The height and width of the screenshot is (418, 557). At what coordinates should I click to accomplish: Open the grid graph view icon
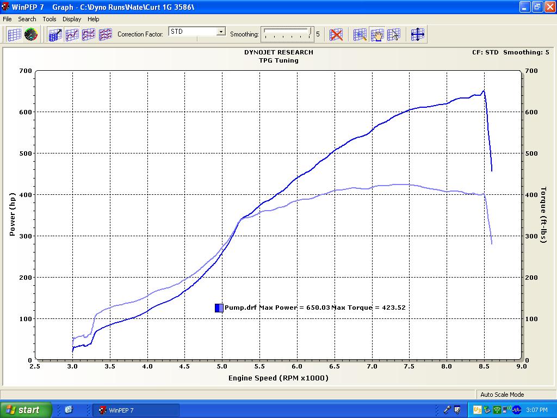tap(14, 34)
